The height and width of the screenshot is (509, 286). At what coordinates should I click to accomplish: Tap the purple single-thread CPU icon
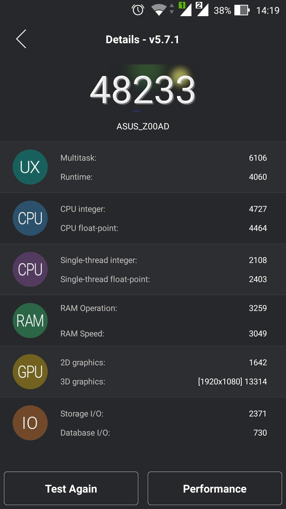(x=30, y=269)
